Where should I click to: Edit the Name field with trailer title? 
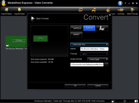(94, 49)
